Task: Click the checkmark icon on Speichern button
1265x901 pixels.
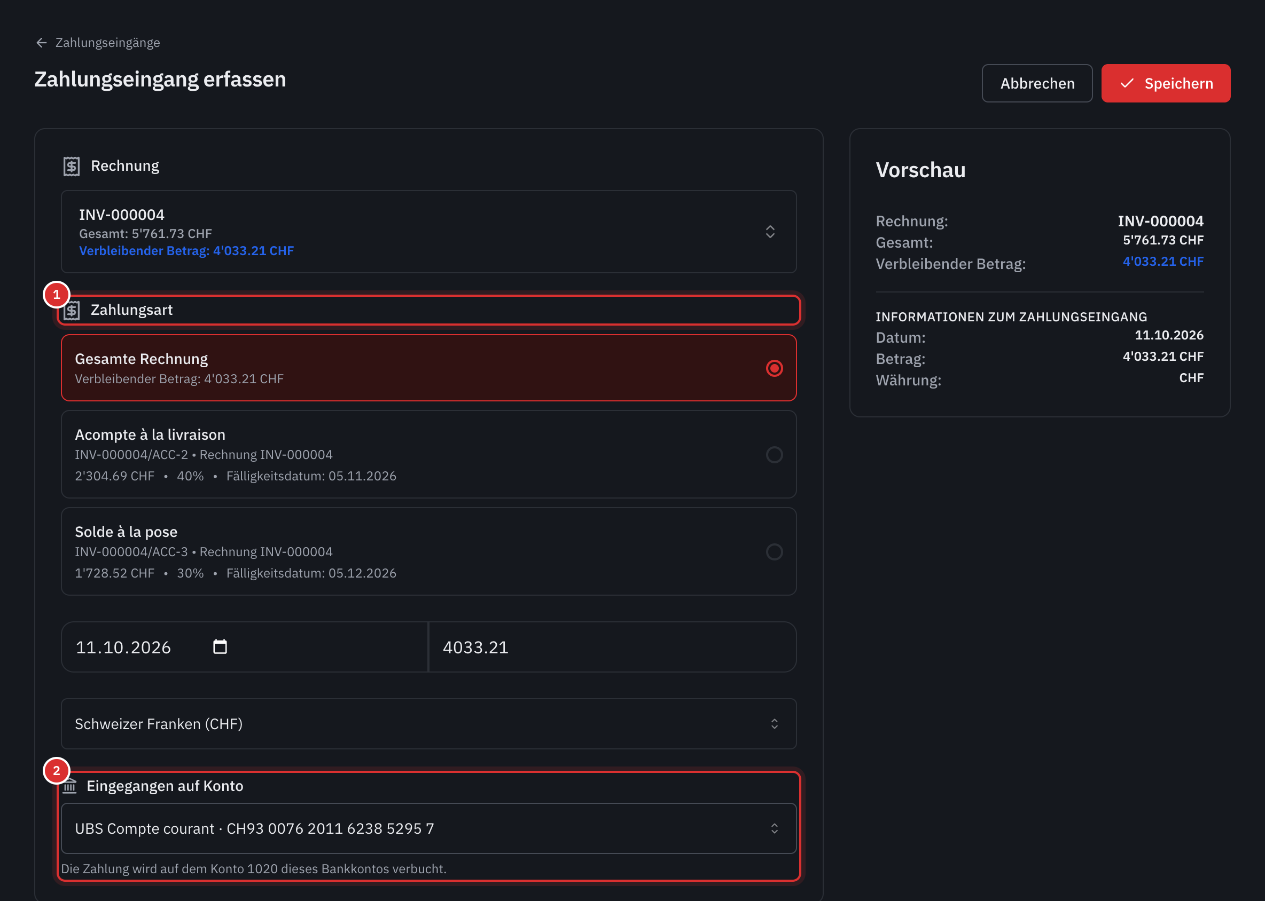Action: coord(1127,83)
